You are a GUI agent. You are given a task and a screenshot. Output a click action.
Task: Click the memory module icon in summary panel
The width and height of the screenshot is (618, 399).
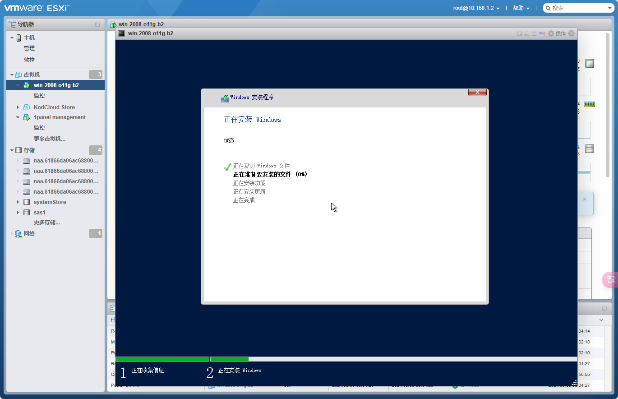pyautogui.click(x=590, y=104)
